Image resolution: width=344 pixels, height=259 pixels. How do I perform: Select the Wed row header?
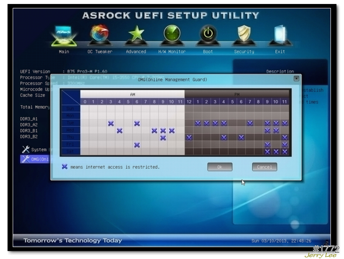pos(71,130)
